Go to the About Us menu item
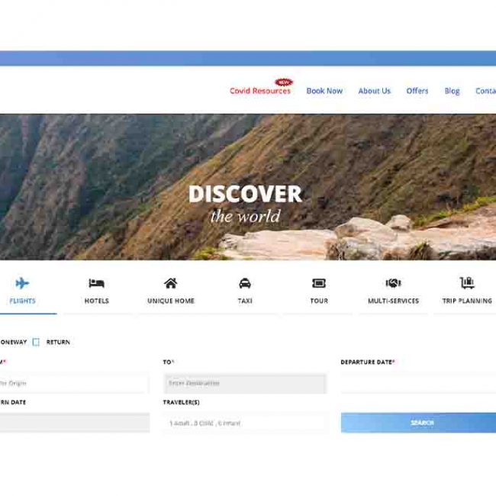The image size is (496, 496). (x=374, y=91)
